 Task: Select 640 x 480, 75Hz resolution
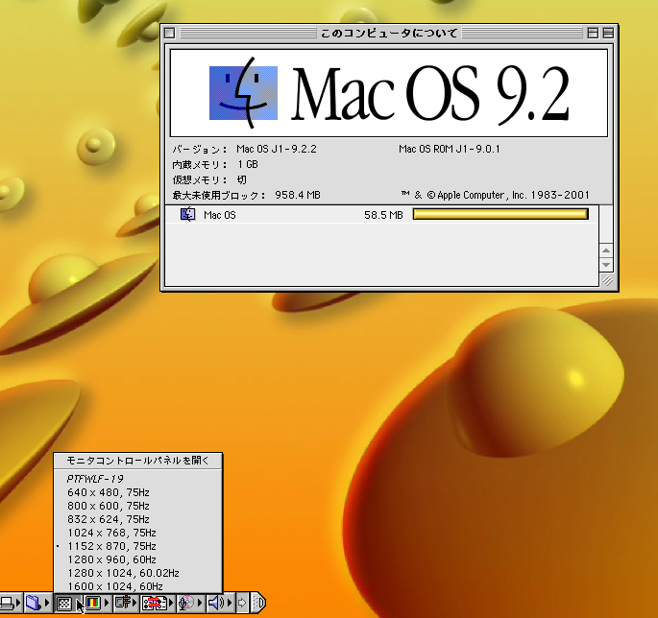pos(138,492)
